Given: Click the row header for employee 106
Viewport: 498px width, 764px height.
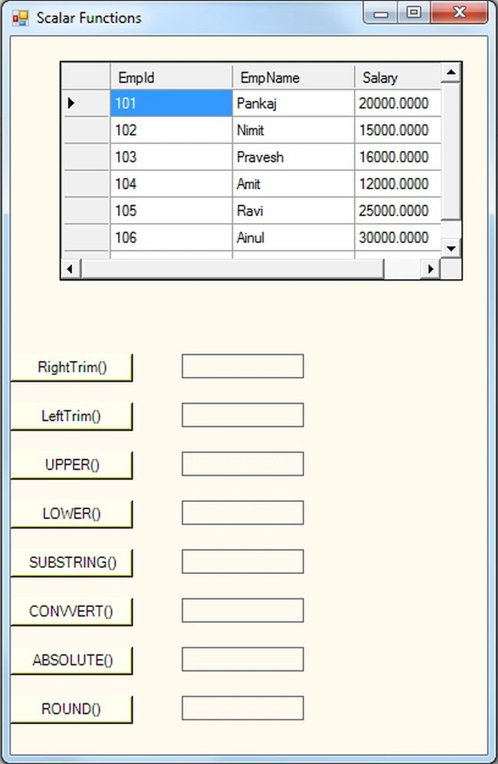Looking at the screenshot, I should 86,238.
